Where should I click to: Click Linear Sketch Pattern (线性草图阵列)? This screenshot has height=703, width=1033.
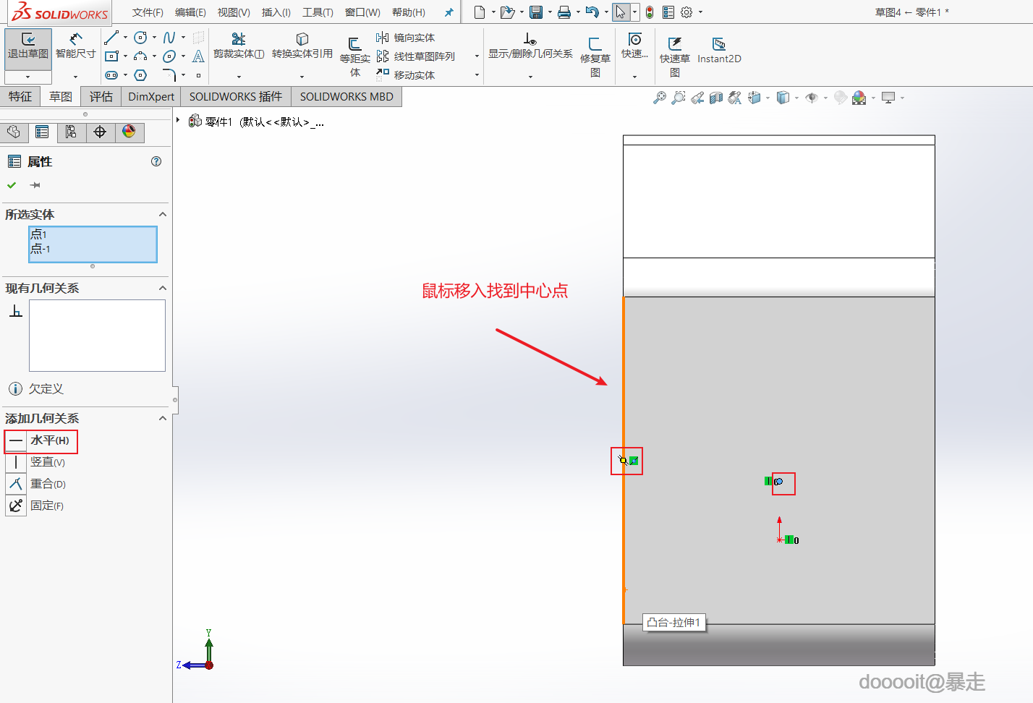[416, 56]
